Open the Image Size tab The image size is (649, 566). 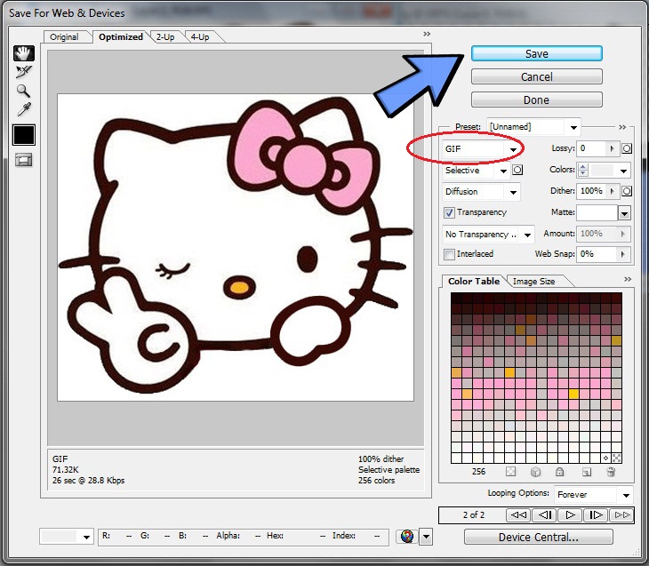533,282
